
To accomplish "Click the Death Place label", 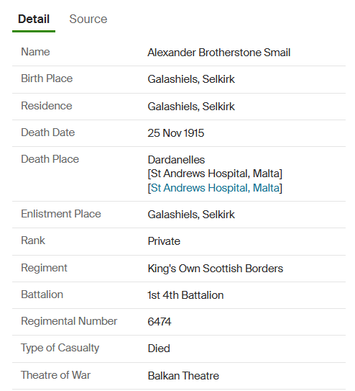I will coord(50,159).
